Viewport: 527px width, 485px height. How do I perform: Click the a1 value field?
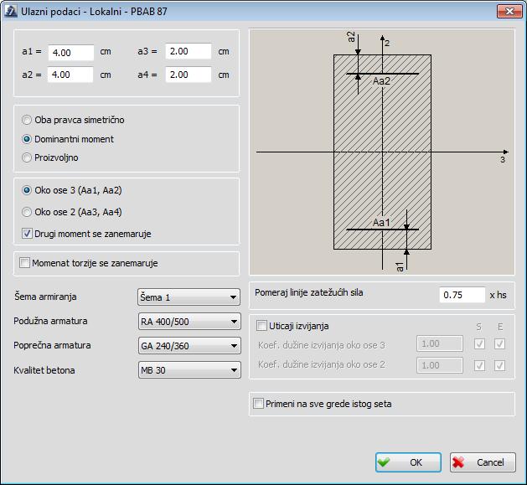(x=71, y=53)
